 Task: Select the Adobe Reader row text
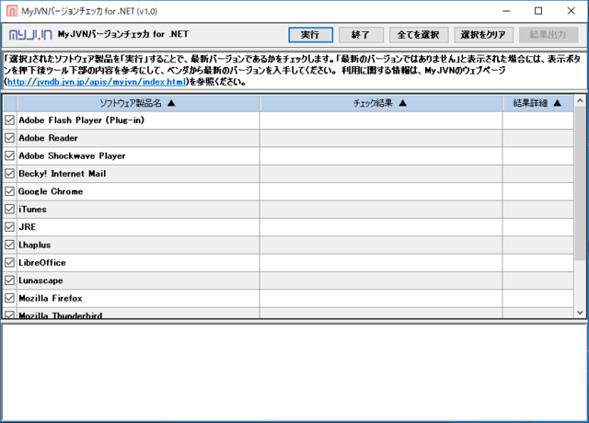48,138
